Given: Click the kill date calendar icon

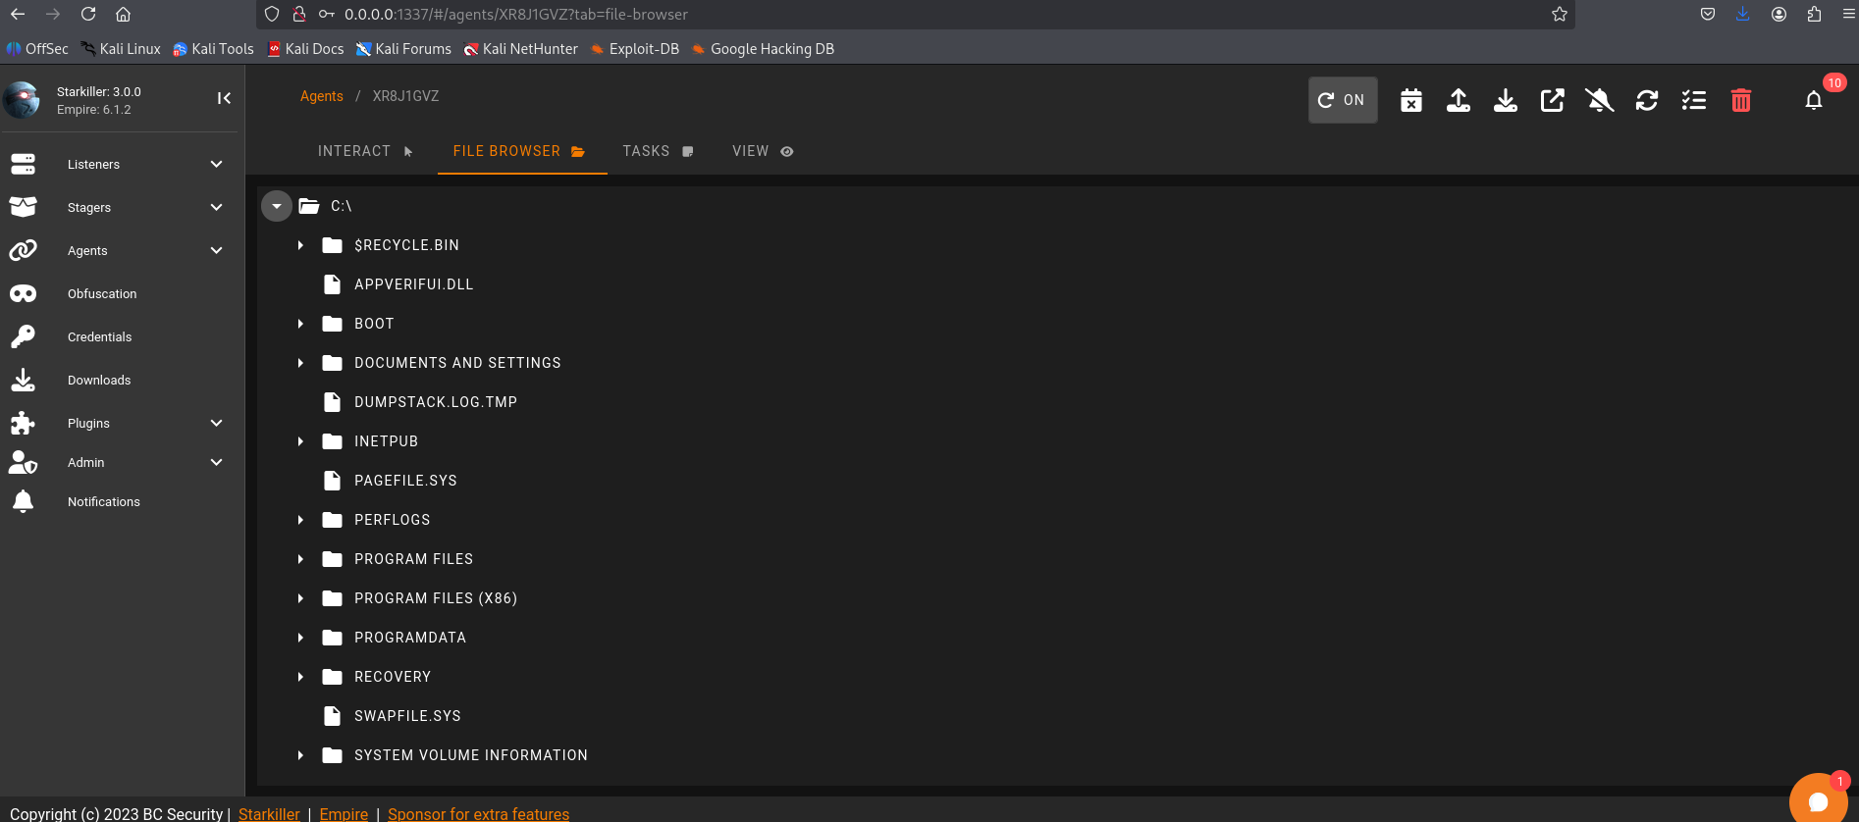Looking at the screenshot, I should tap(1410, 100).
